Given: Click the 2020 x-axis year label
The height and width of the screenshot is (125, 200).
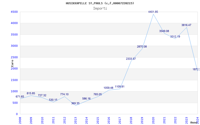Looking at the screenshot, I should (153, 120).
